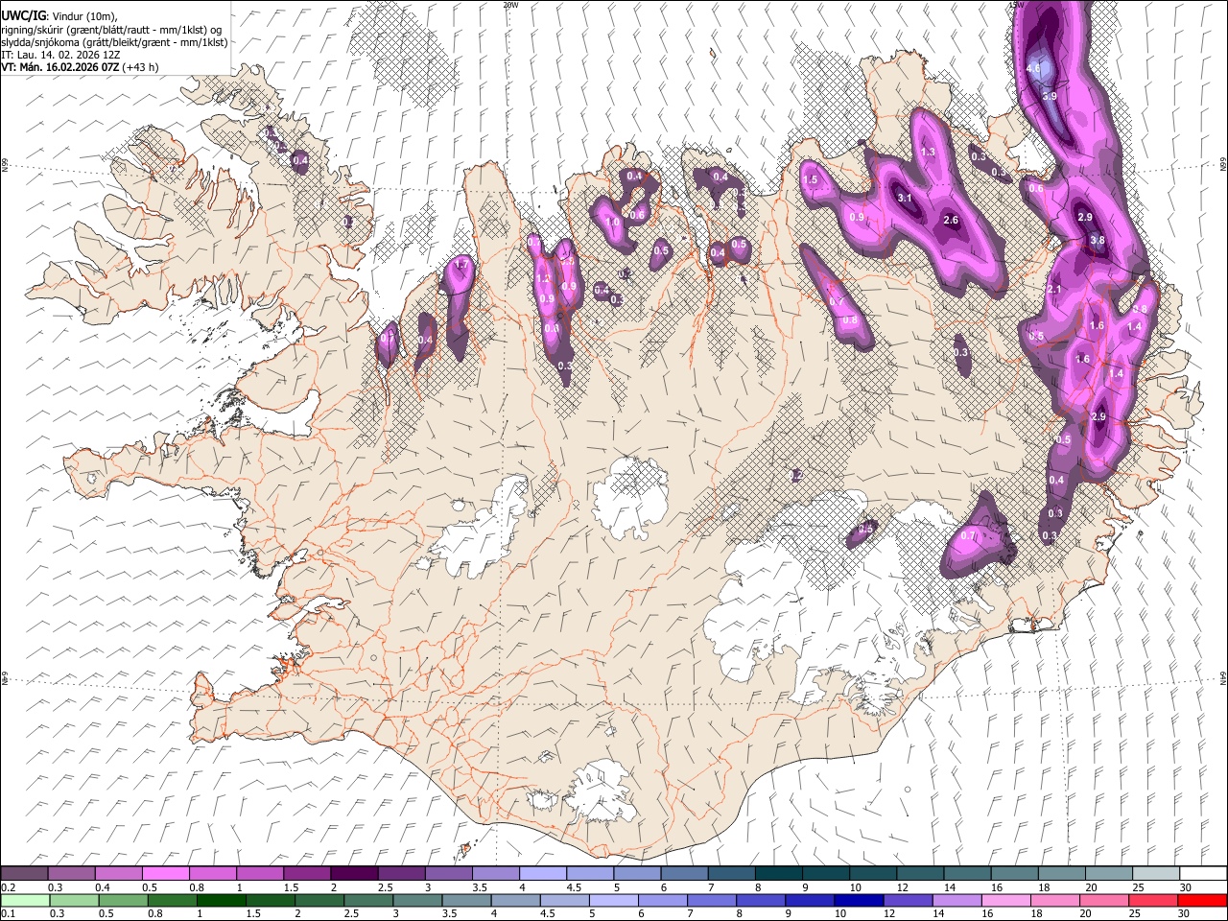Click the 20W longitude label at the top
Image resolution: width=1228 pixels, height=921 pixels.
(510, 5)
